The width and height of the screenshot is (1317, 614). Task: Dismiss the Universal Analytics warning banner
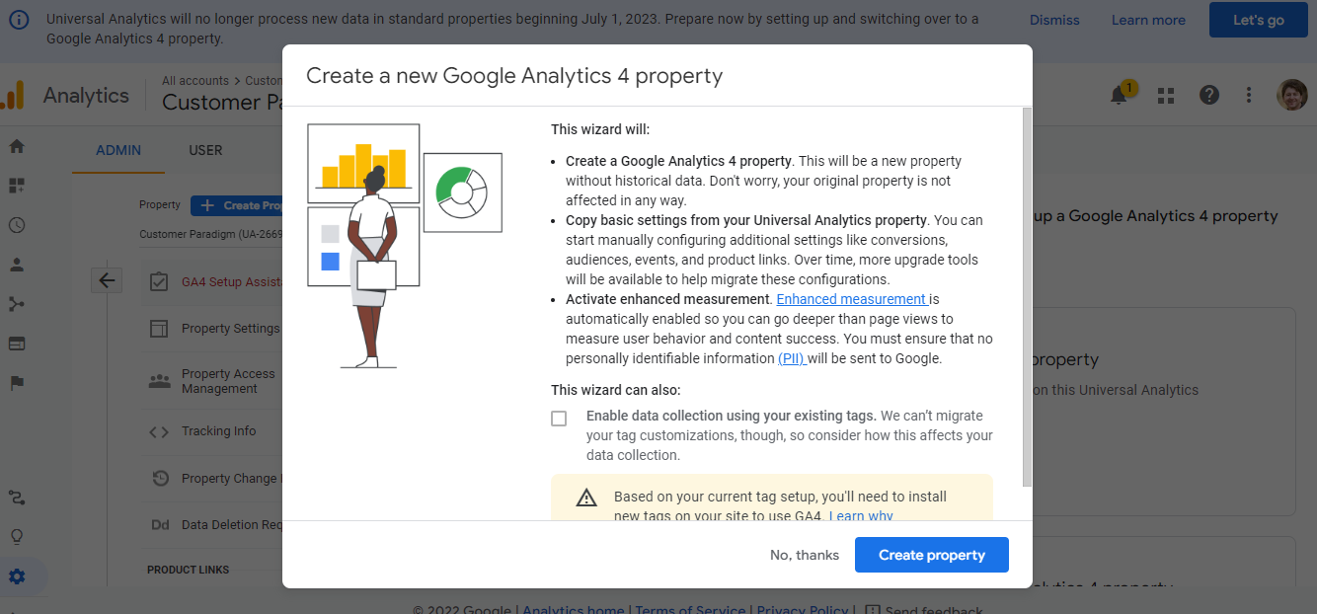[x=1053, y=20]
